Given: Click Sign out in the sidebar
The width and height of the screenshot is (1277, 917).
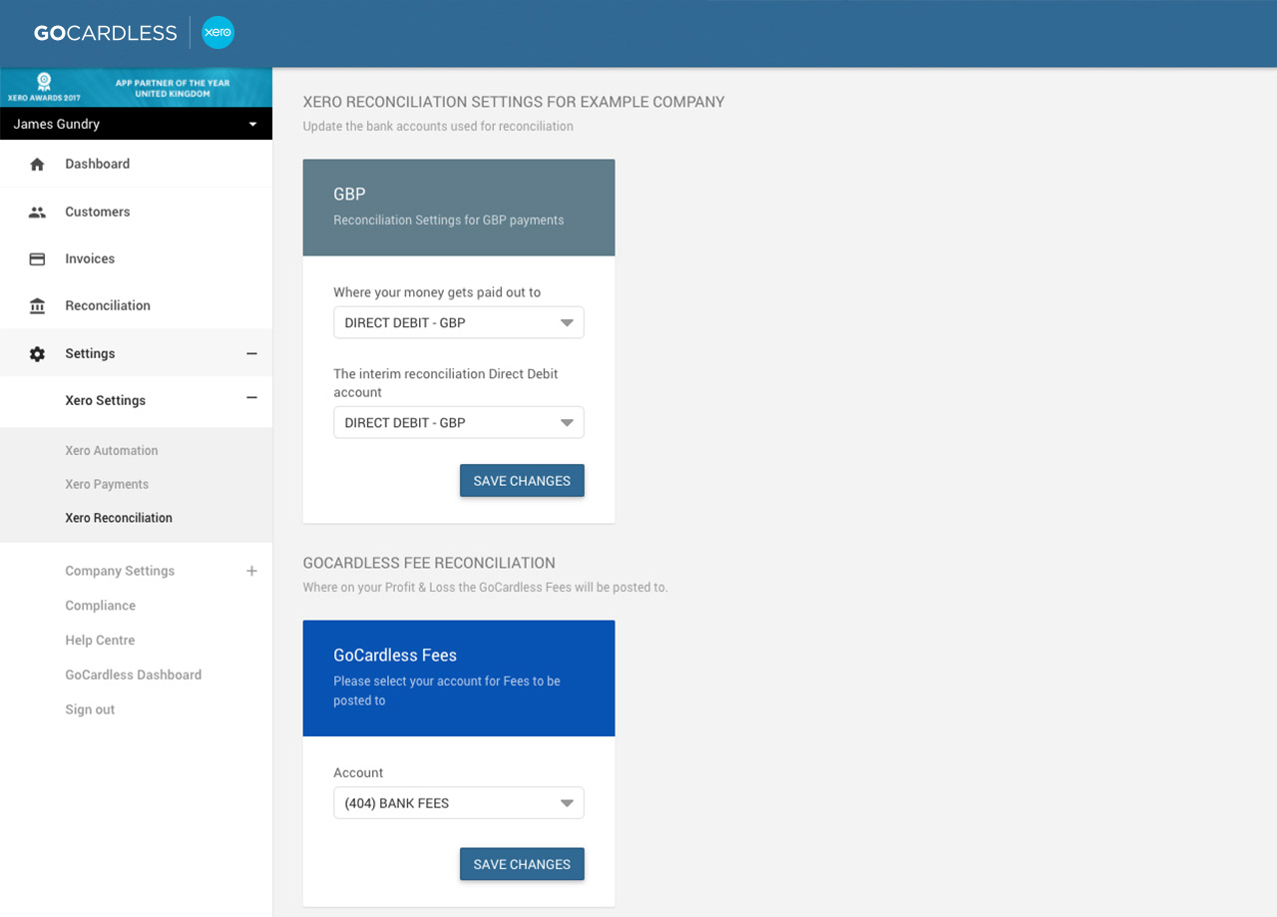Looking at the screenshot, I should (x=90, y=709).
